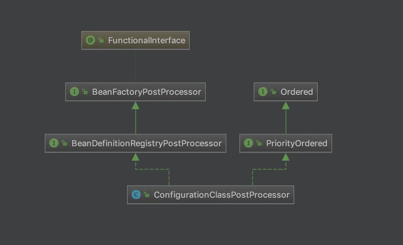Click the interface icon on BeanDefinitionRegistryPostProcessor
The width and height of the screenshot is (403, 245).
click(x=54, y=143)
